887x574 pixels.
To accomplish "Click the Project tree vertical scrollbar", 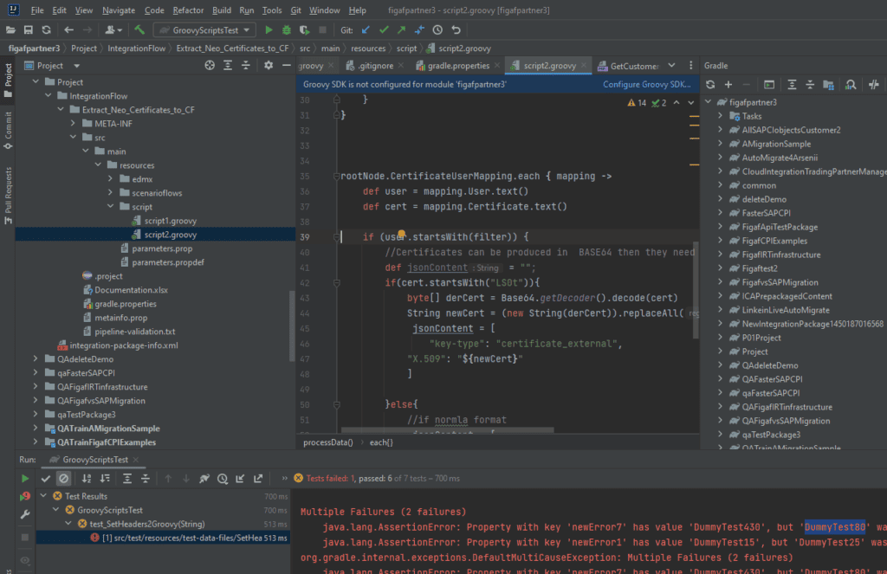I will (292, 326).
